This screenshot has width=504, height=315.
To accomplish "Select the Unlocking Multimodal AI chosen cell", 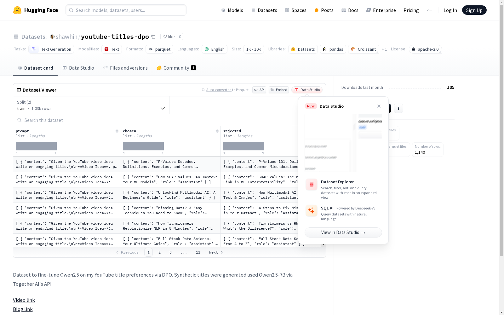I will [170, 195].
